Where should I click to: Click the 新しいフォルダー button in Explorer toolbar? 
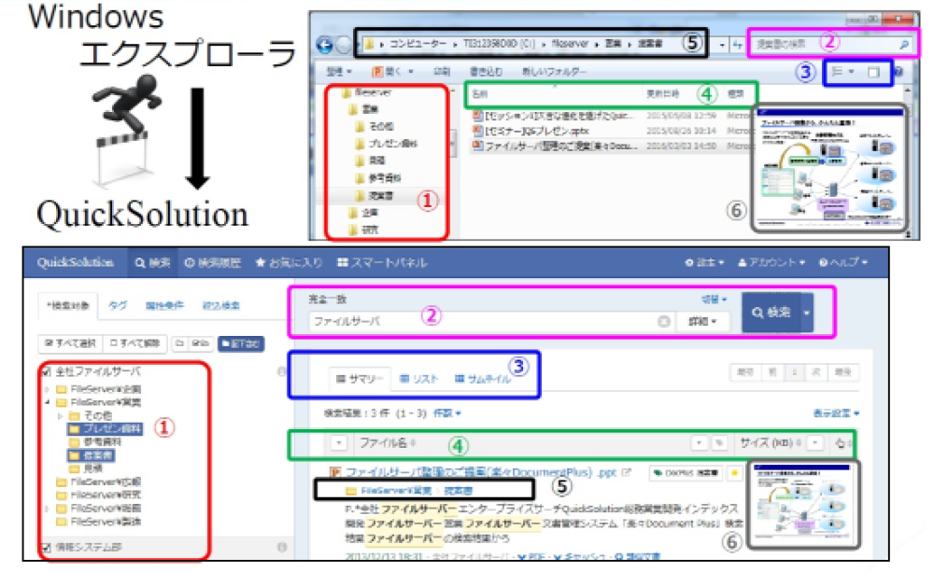click(x=553, y=72)
